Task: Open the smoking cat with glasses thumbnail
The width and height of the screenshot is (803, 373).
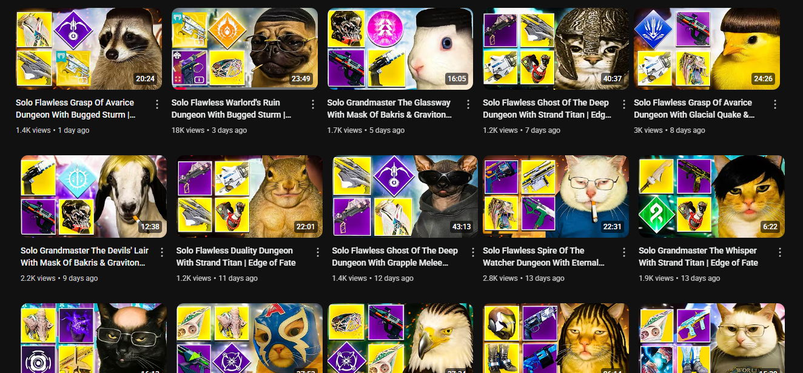Action: [x=556, y=197]
